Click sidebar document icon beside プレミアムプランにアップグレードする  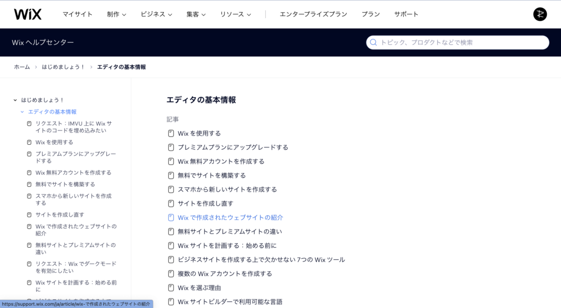[30, 154]
